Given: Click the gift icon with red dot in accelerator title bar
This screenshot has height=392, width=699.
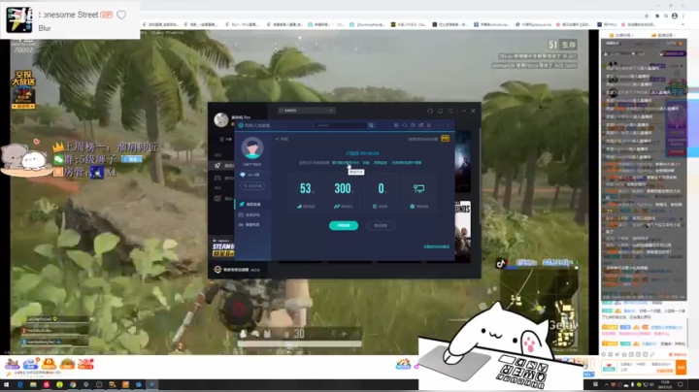Looking at the screenshot, I should 420,125.
